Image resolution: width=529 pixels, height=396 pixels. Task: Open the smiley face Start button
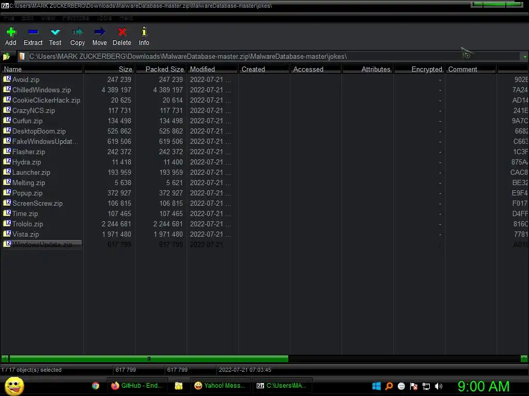pos(14,386)
